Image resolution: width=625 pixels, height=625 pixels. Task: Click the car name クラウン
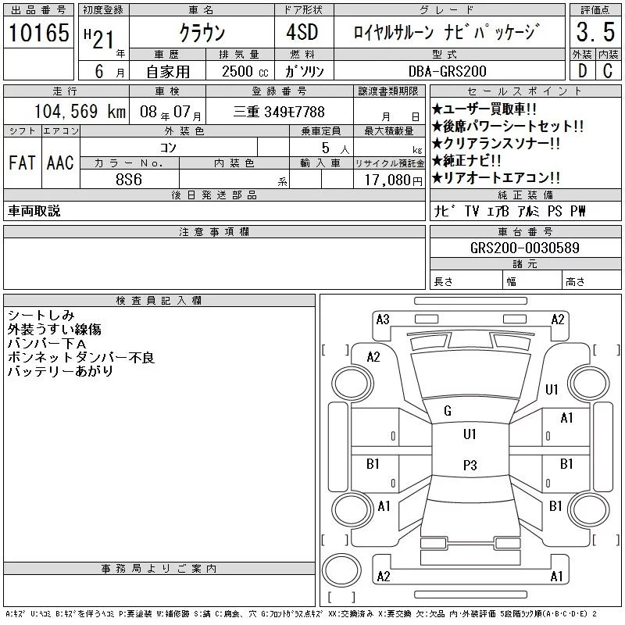coord(201,34)
